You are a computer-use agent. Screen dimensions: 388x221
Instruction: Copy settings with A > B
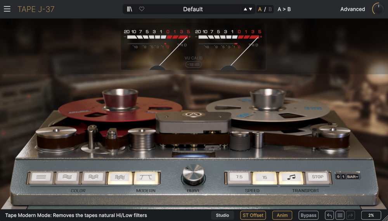(x=284, y=9)
